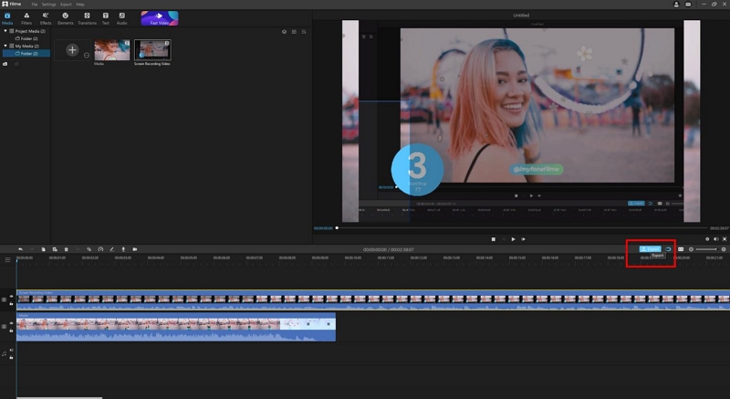Step to next frame in preview
The width and height of the screenshot is (730, 399).
coord(523,239)
